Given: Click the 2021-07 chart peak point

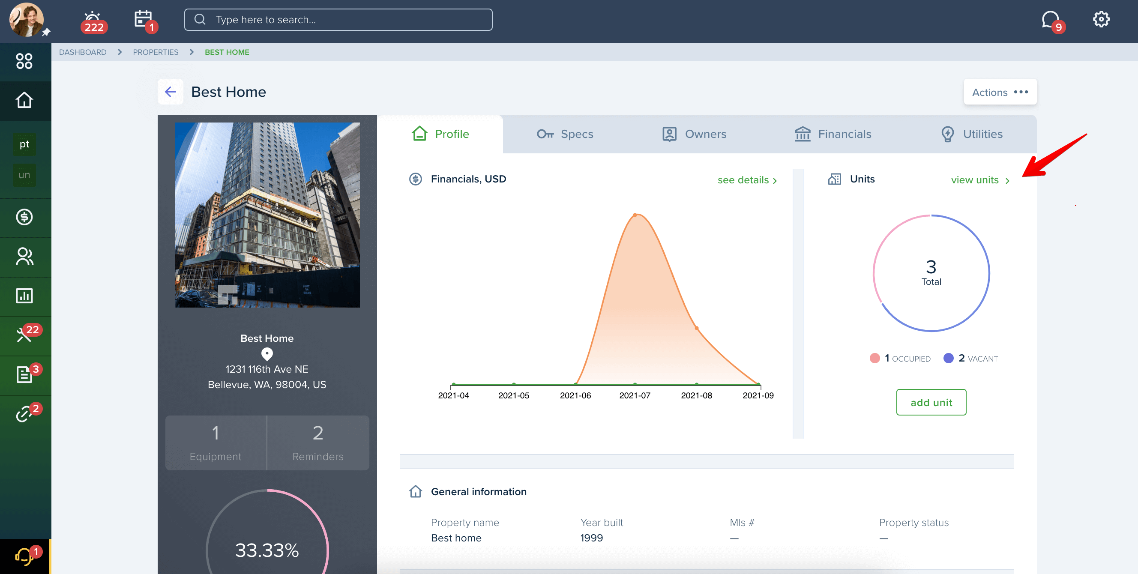Looking at the screenshot, I should [635, 215].
